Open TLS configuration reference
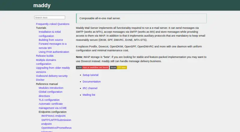The image size is (240, 132). (x=49, y=100)
